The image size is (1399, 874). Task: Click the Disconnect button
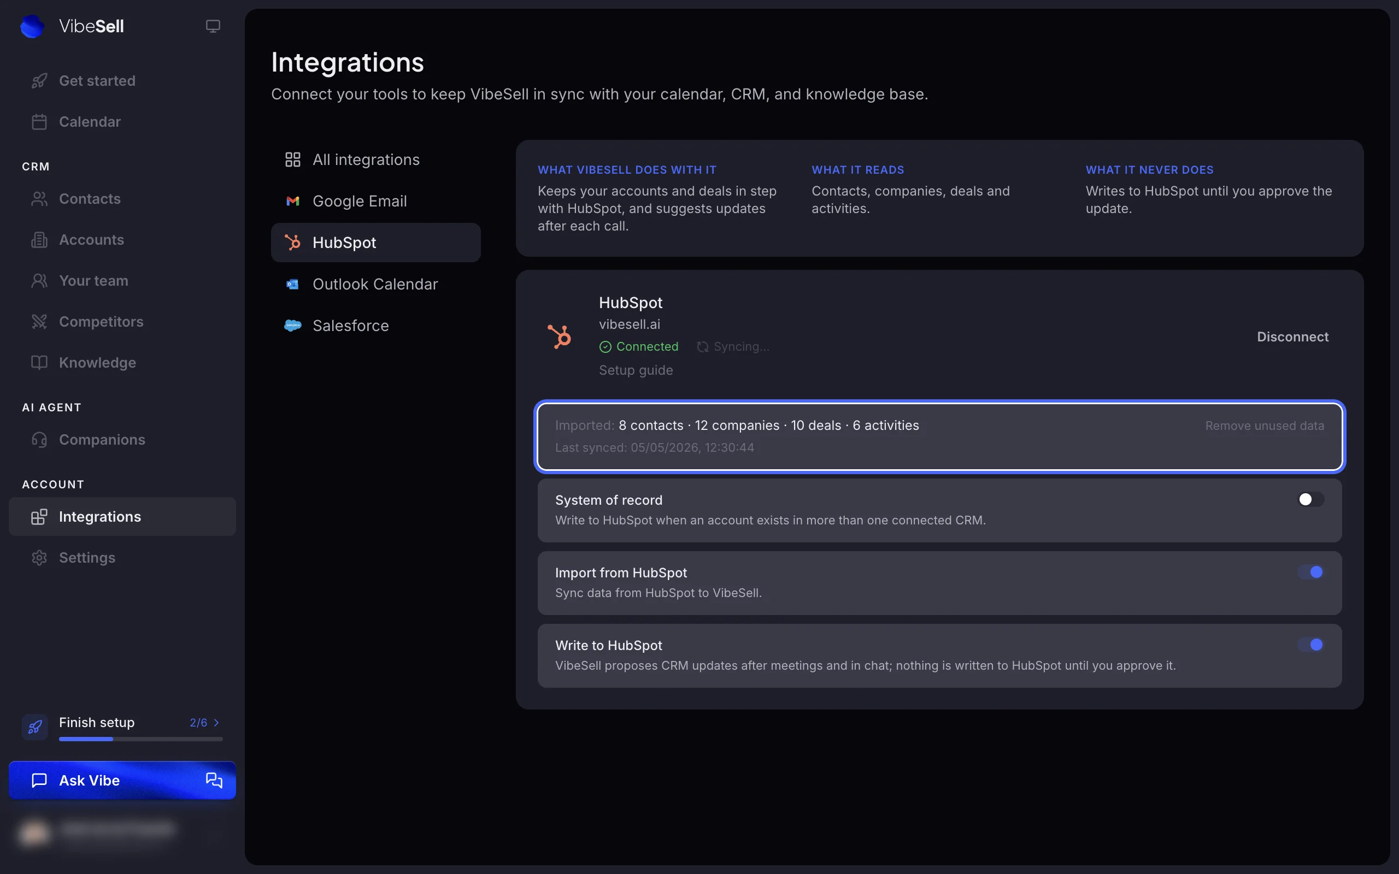tap(1292, 337)
